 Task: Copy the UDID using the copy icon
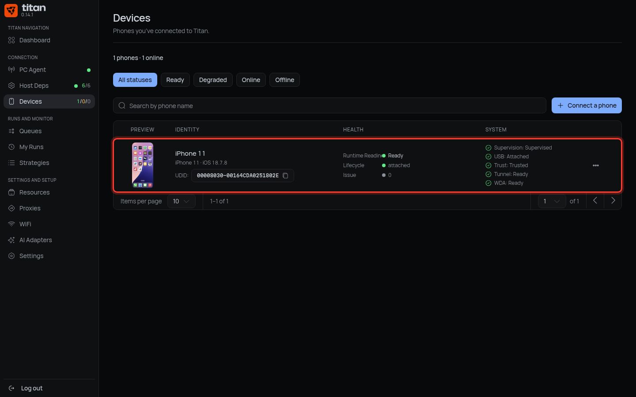pyautogui.click(x=285, y=176)
